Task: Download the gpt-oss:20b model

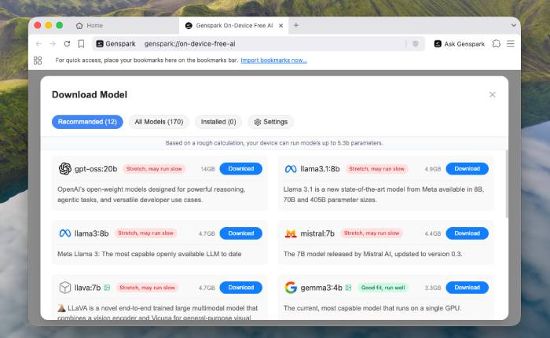Action: [241, 169]
